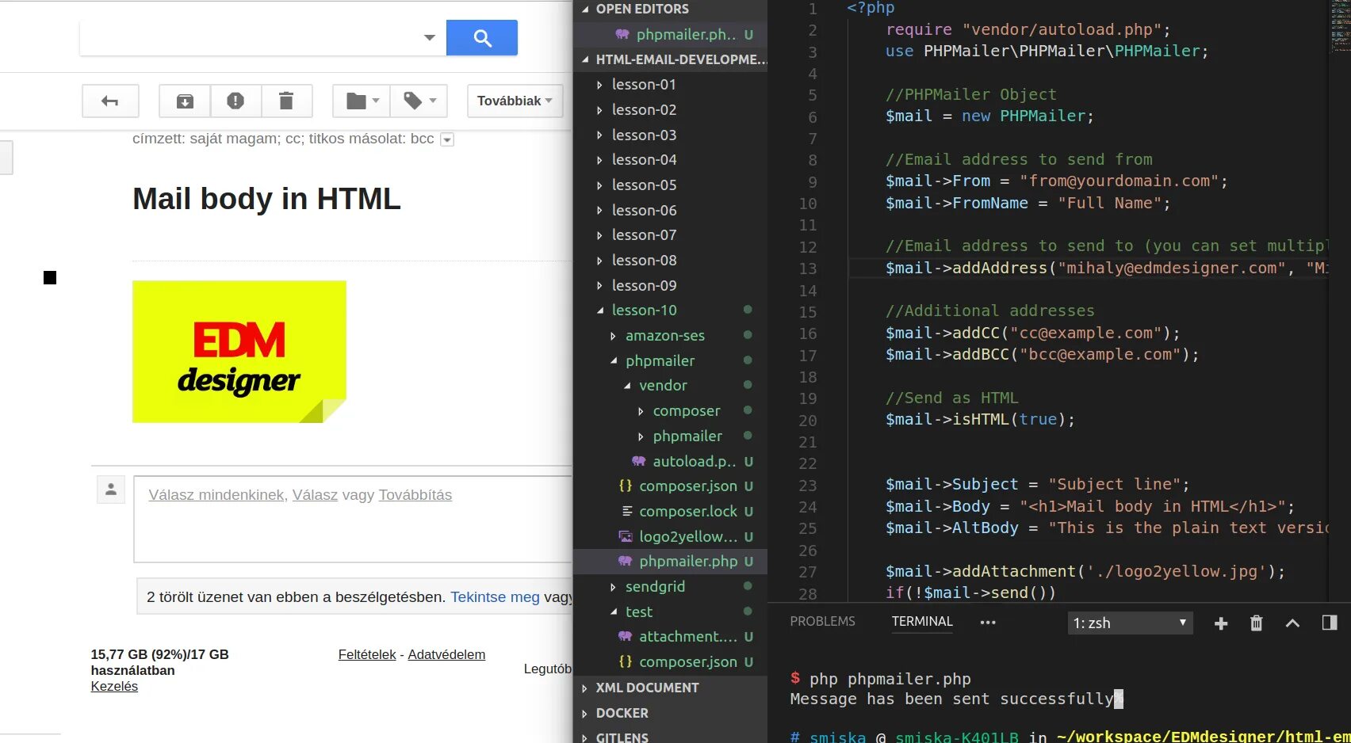1351x743 pixels.
Task: Open the EDM designer logo attachment image
Action: click(x=239, y=352)
